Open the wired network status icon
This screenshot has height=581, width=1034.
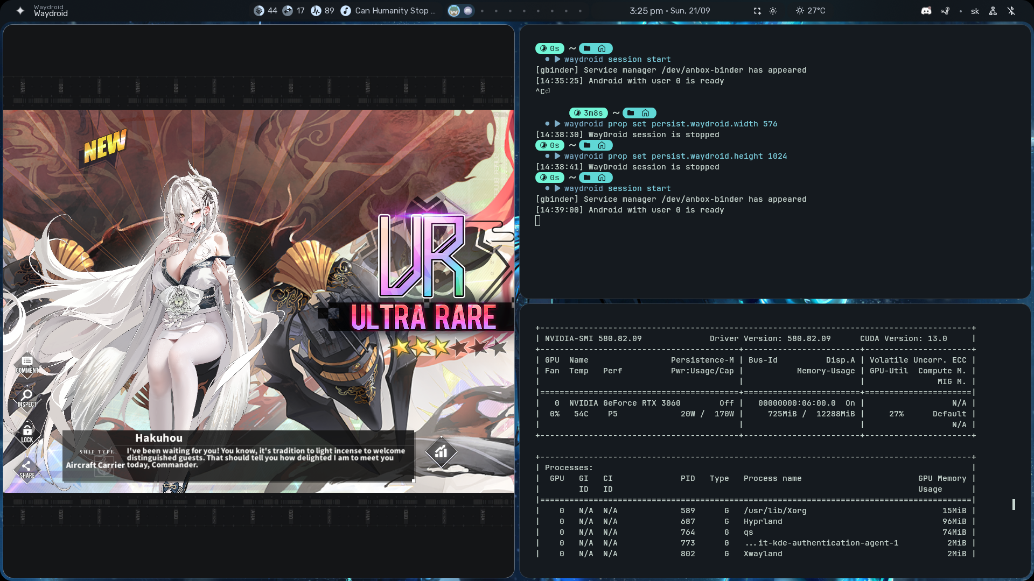(993, 11)
